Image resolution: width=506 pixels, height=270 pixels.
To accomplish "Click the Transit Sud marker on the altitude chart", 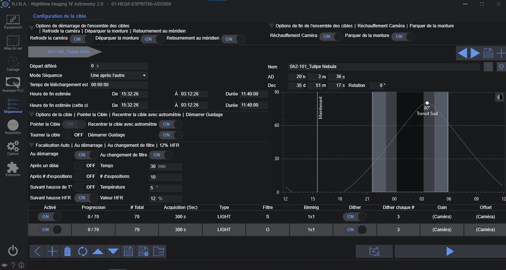I will click(427, 103).
